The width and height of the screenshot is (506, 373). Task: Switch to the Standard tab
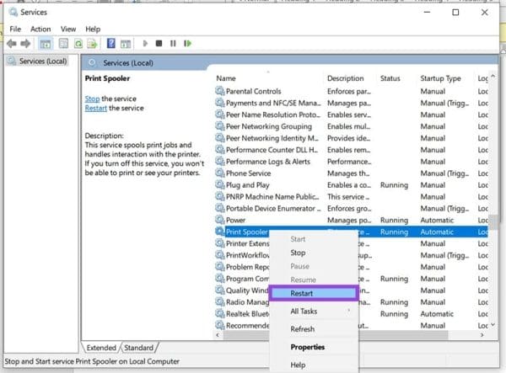pyautogui.click(x=140, y=347)
